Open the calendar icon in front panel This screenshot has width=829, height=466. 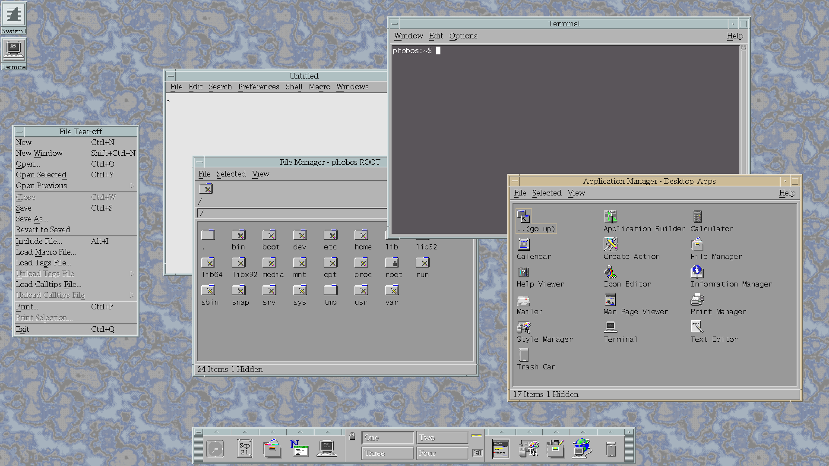(x=244, y=449)
